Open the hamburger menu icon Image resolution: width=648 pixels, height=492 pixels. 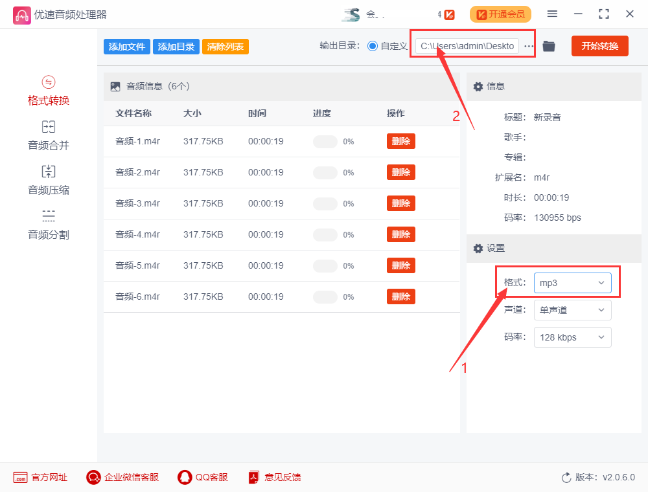click(x=552, y=14)
